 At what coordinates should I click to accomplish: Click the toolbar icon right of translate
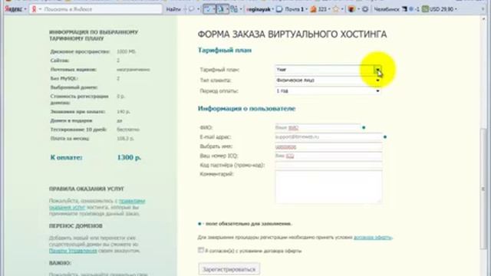point(233,9)
